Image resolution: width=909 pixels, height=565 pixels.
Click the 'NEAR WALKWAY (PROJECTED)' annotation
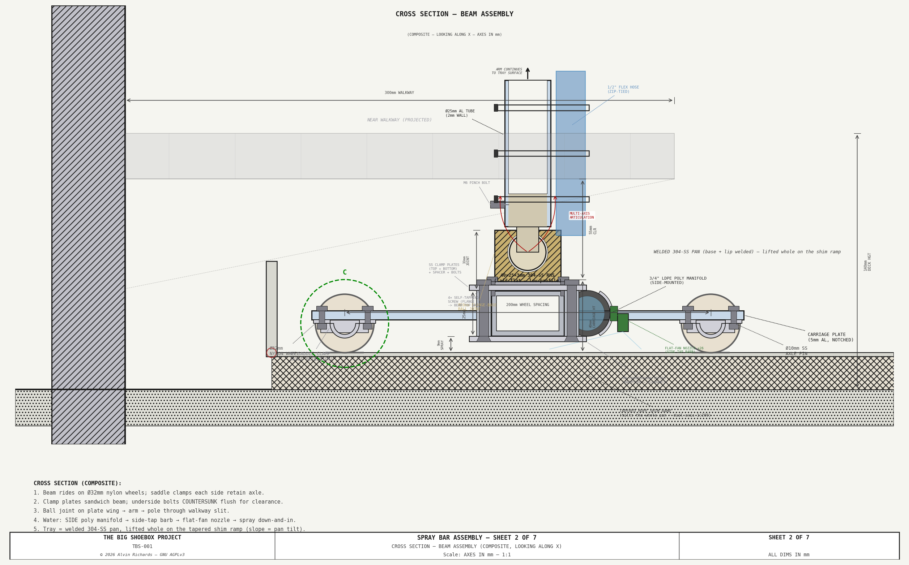click(399, 120)
